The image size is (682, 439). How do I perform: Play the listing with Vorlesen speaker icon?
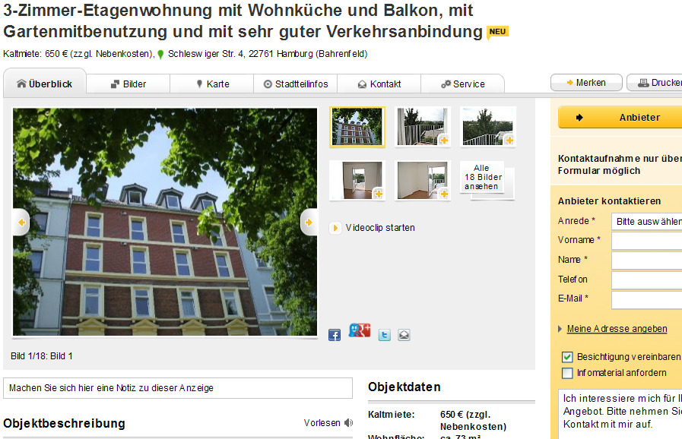click(x=347, y=423)
